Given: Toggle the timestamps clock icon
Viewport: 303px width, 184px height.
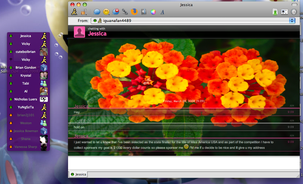Looking at the screenshot, I should (294, 12).
